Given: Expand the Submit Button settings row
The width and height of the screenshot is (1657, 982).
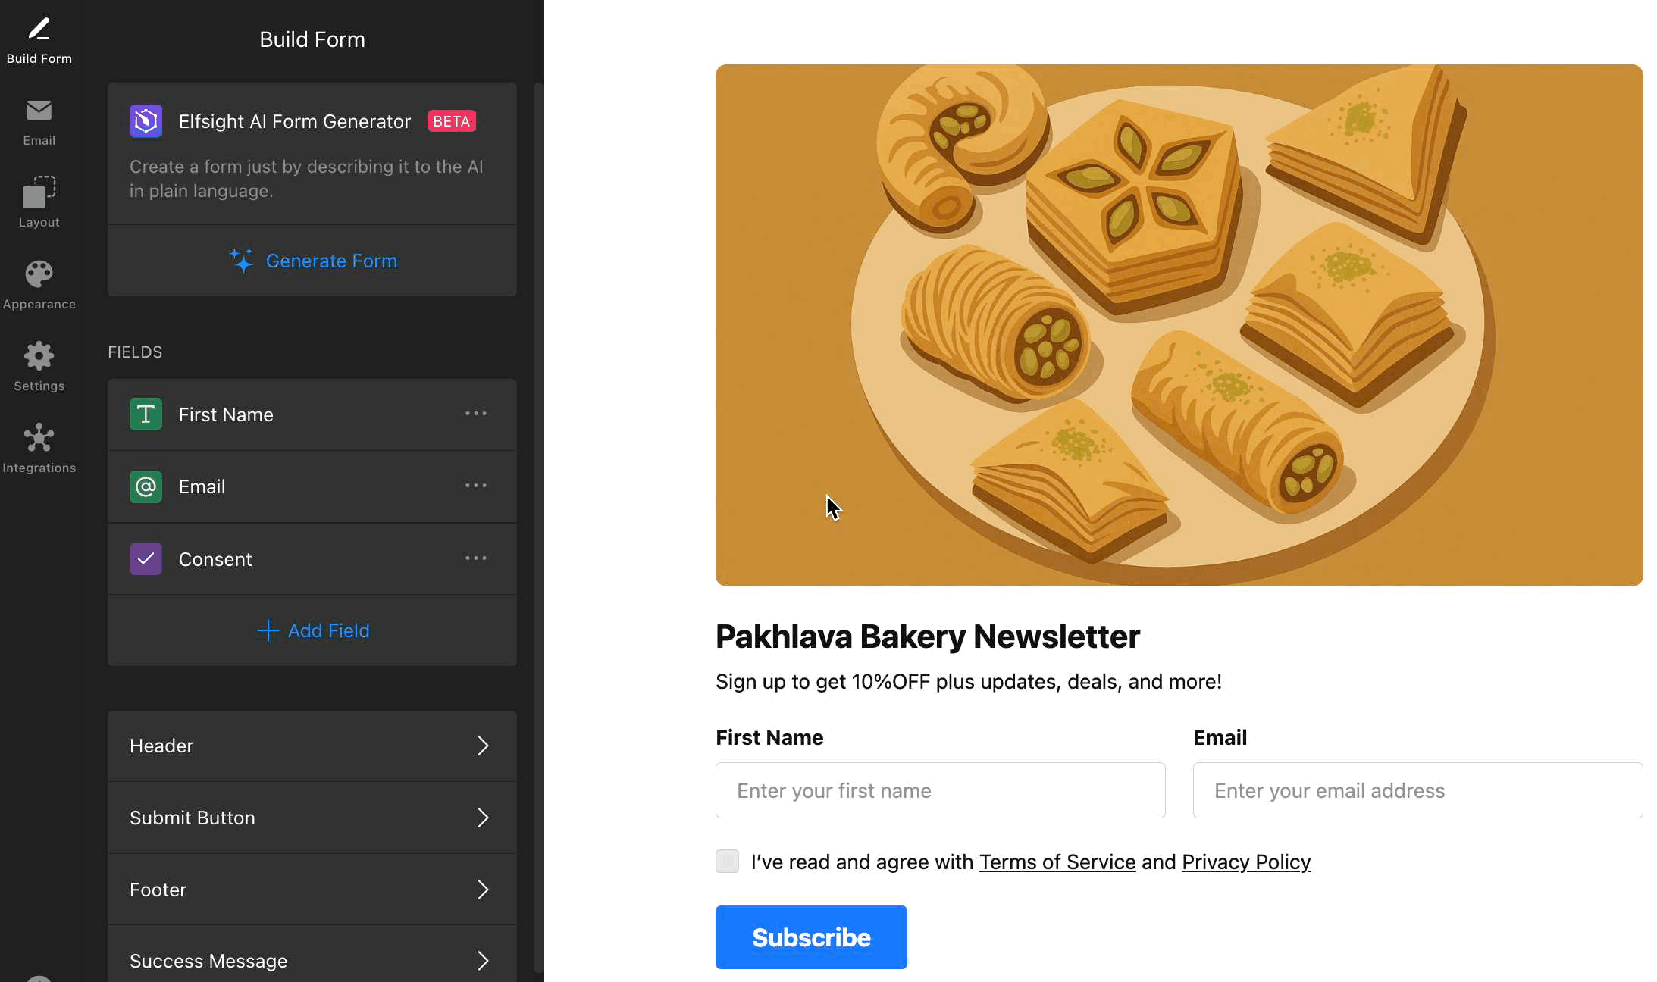Looking at the screenshot, I should pyautogui.click(x=312, y=818).
